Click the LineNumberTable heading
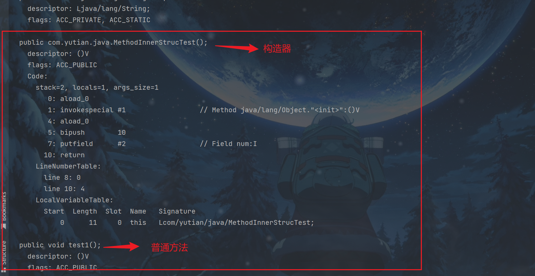 pos(68,166)
